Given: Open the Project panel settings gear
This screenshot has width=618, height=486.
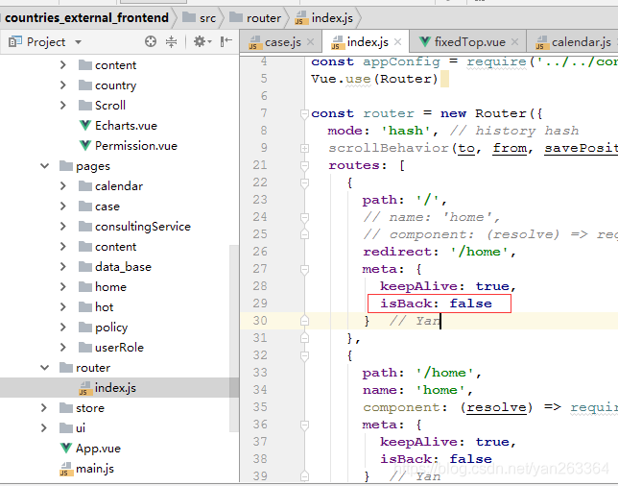Looking at the screenshot, I should pyautogui.click(x=202, y=41).
